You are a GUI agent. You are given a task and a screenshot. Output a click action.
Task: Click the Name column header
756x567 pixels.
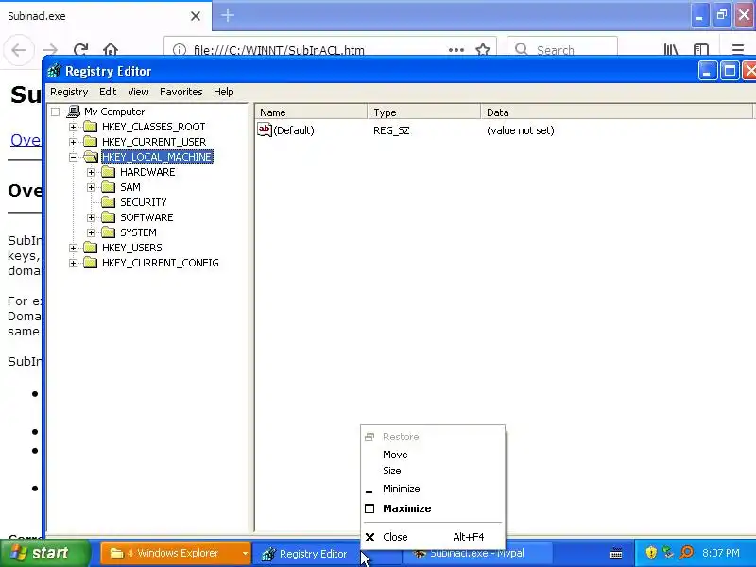(x=311, y=112)
